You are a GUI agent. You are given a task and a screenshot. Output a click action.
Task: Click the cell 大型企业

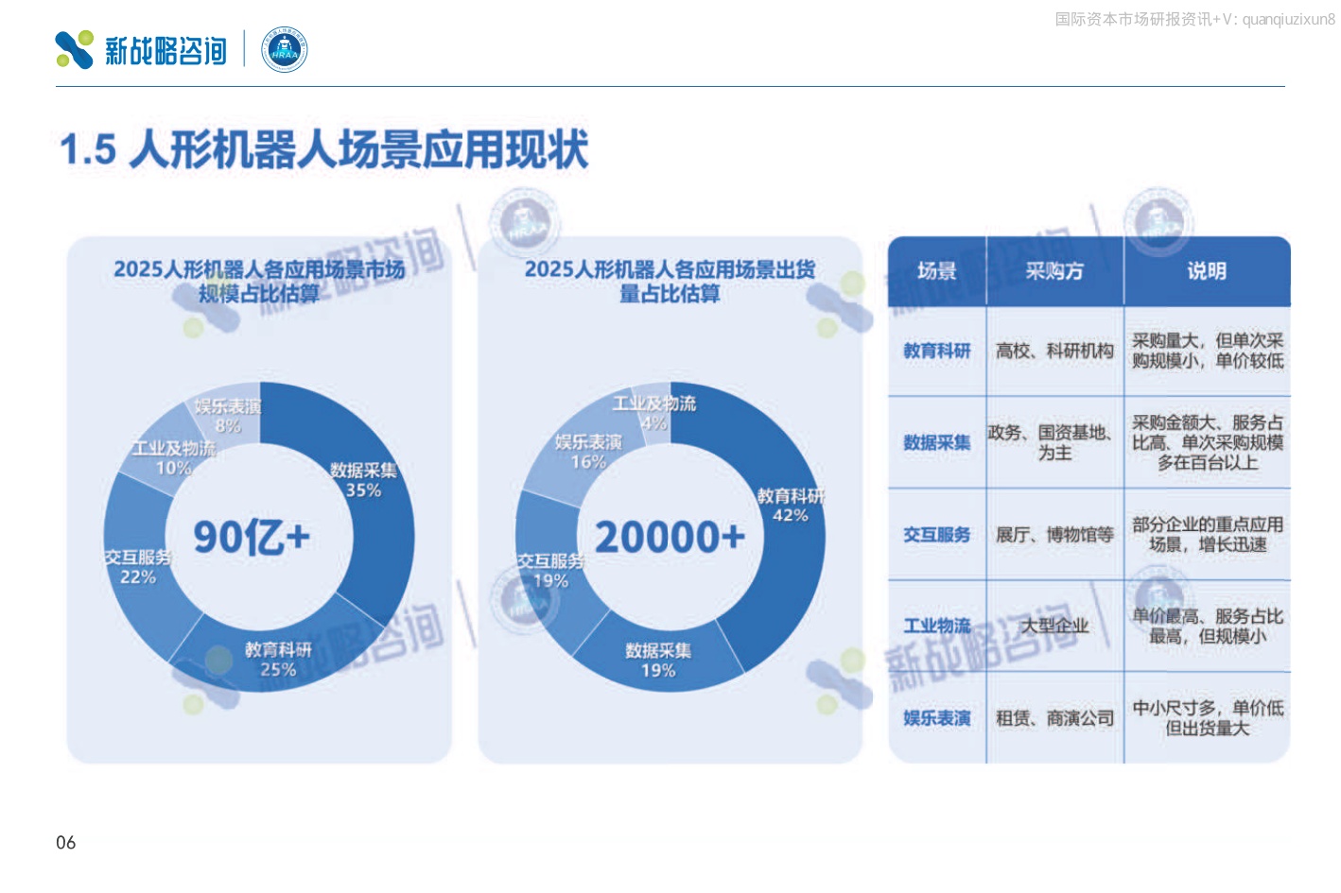1054,626
